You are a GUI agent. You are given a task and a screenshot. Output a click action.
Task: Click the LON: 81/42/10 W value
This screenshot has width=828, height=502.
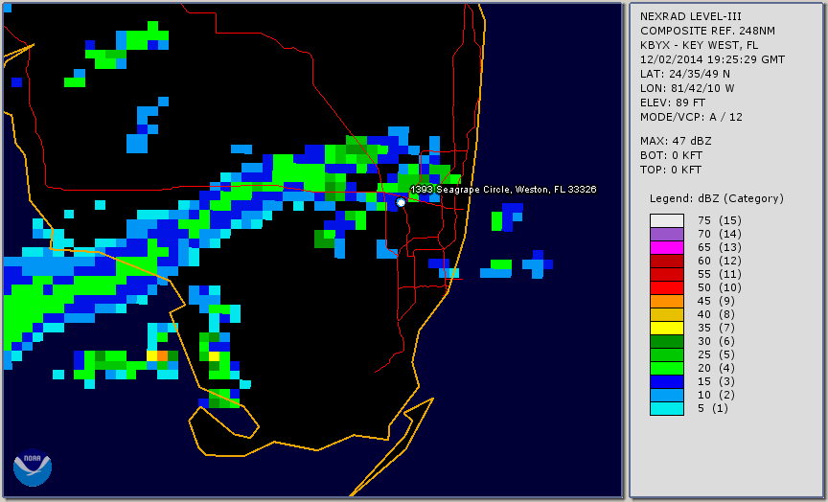click(x=687, y=88)
